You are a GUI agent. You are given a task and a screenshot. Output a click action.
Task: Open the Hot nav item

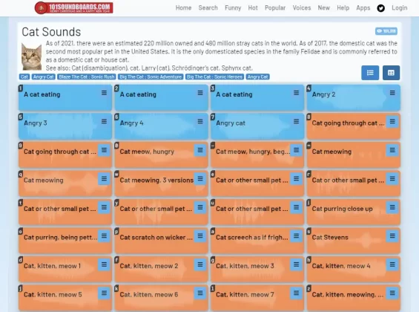(x=253, y=8)
